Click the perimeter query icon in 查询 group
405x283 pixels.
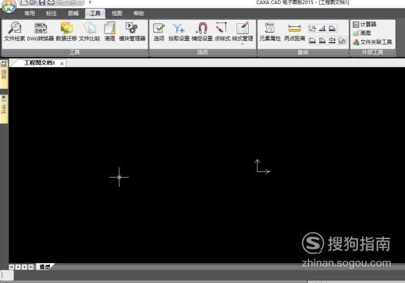click(x=313, y=40)
